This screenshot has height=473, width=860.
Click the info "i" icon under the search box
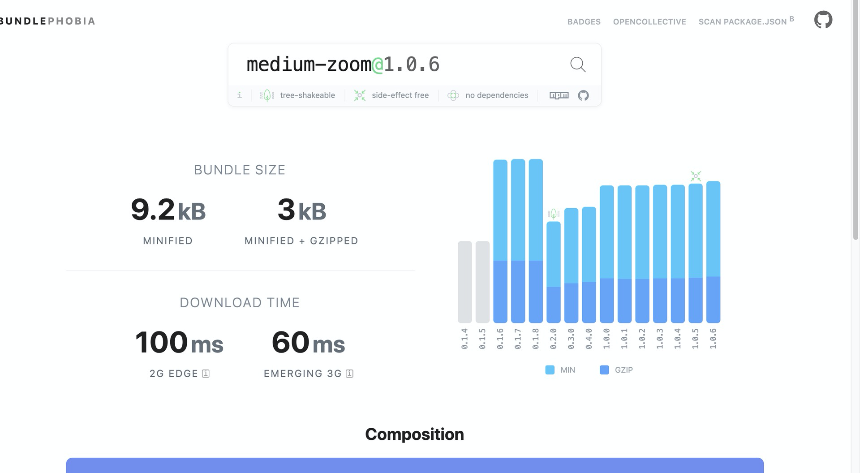coord(240,95)
